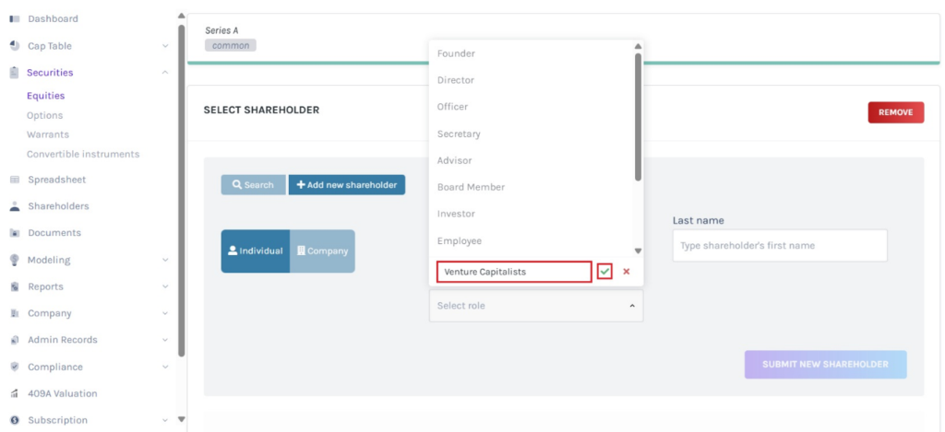
Task: Click the Last name input field
Action: 779,246
